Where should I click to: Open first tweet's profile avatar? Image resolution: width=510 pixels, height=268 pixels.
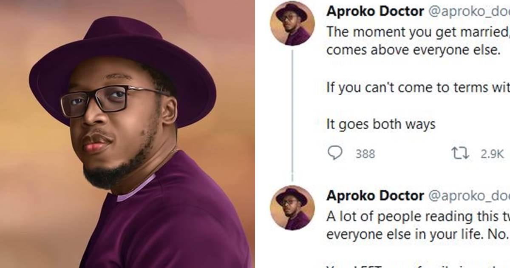292,23
